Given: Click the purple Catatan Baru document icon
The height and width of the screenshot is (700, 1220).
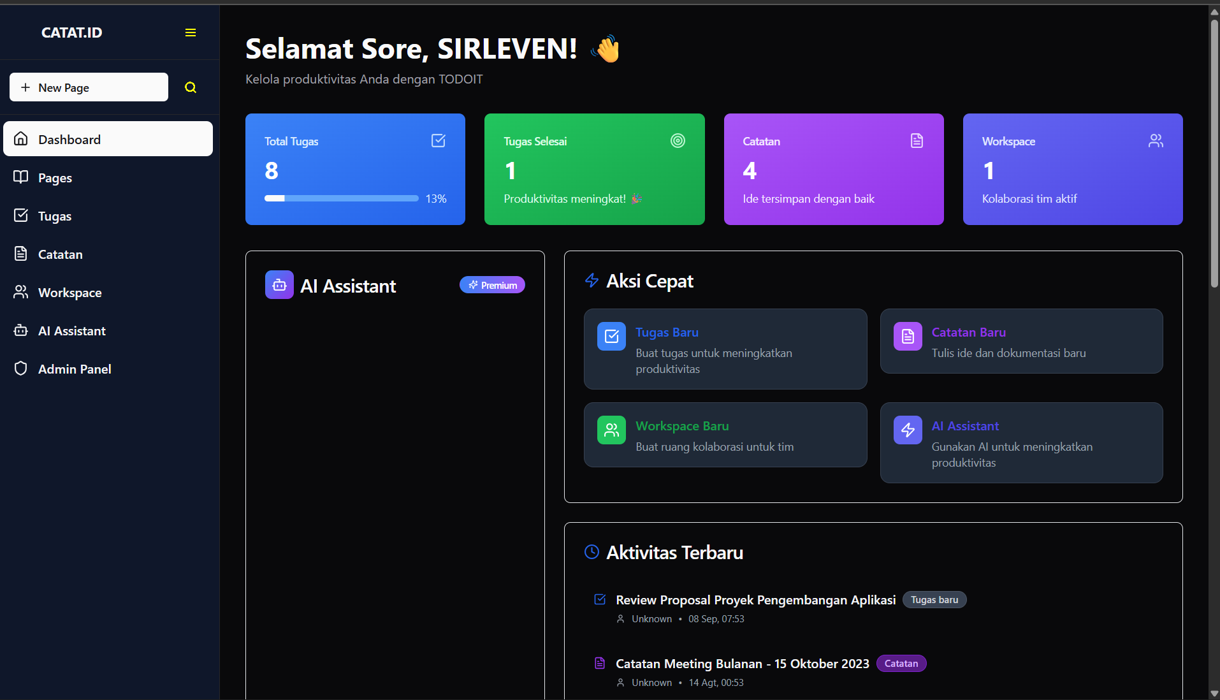Looking at the screenshot, I should click(x=908, y=336).
